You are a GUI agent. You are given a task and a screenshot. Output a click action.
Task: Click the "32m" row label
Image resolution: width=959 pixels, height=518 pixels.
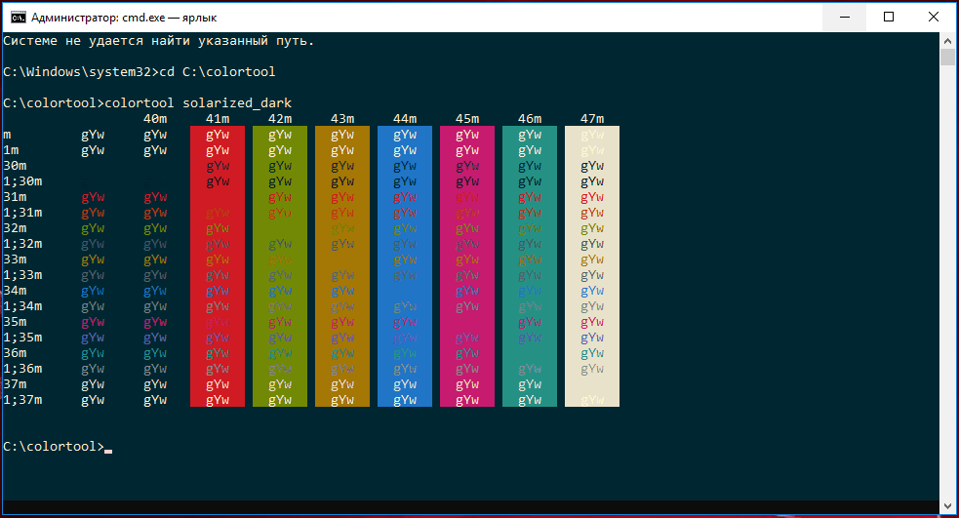tap(15, 228)
